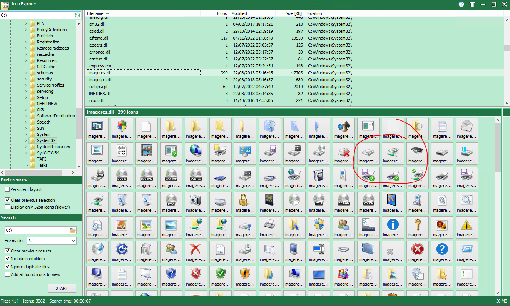Select the memory chip icon
This screenshot has height=306, width=510.
[x=417, y=154]
